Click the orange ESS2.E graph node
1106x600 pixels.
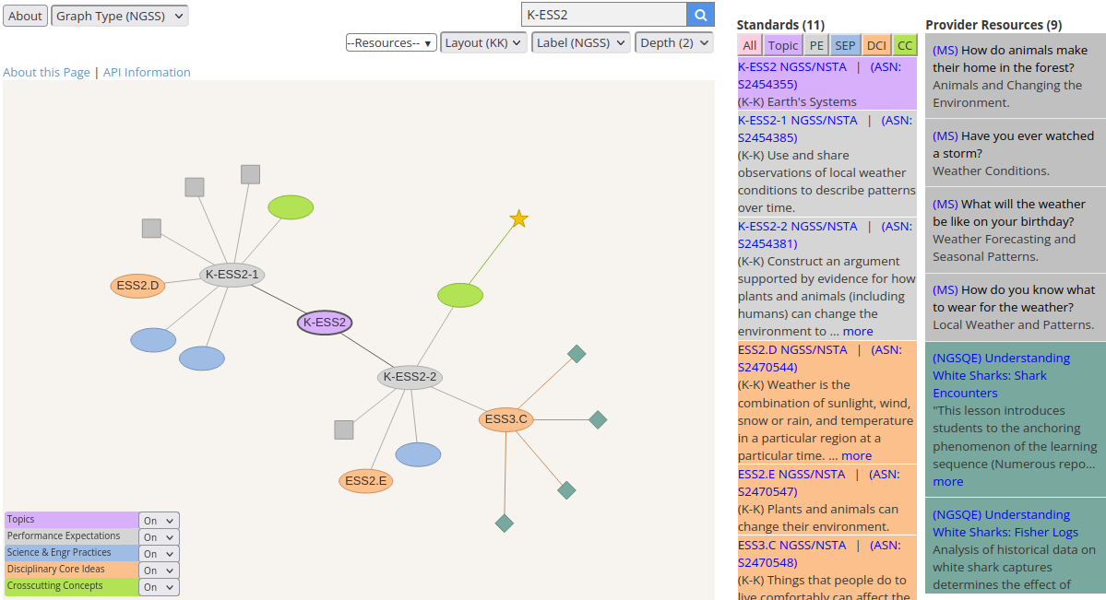(365, 481)
